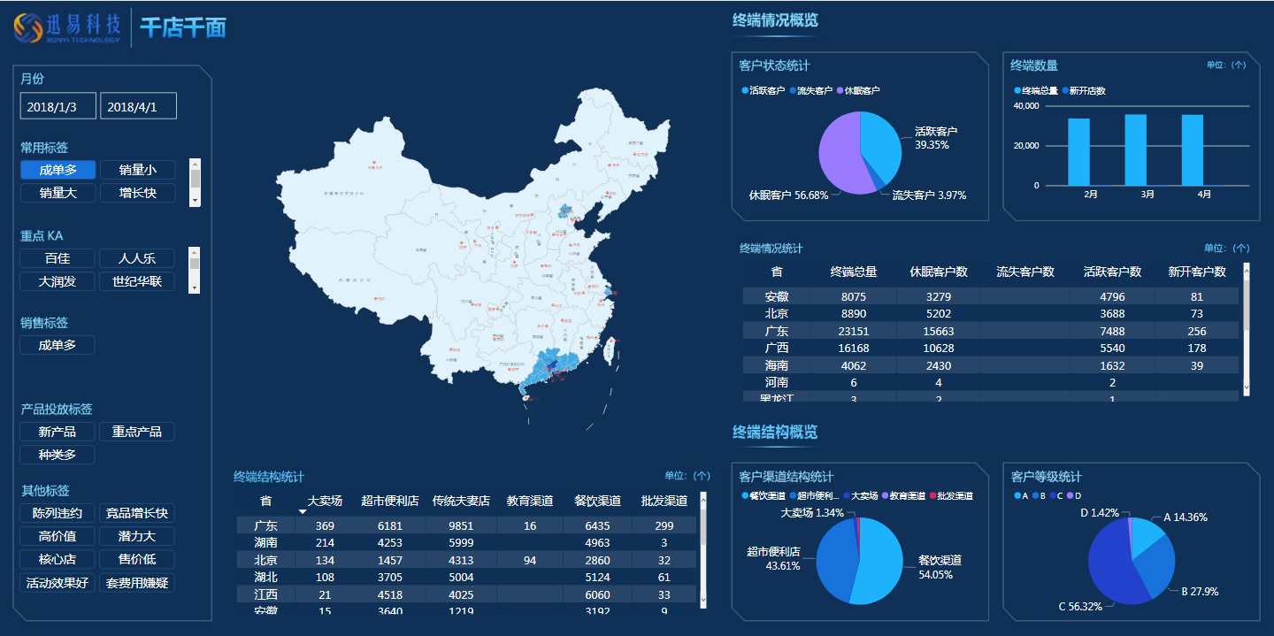Screen dimensions: 1274x636
Task: Select the 售价低 tag
Action: [137, 559]
